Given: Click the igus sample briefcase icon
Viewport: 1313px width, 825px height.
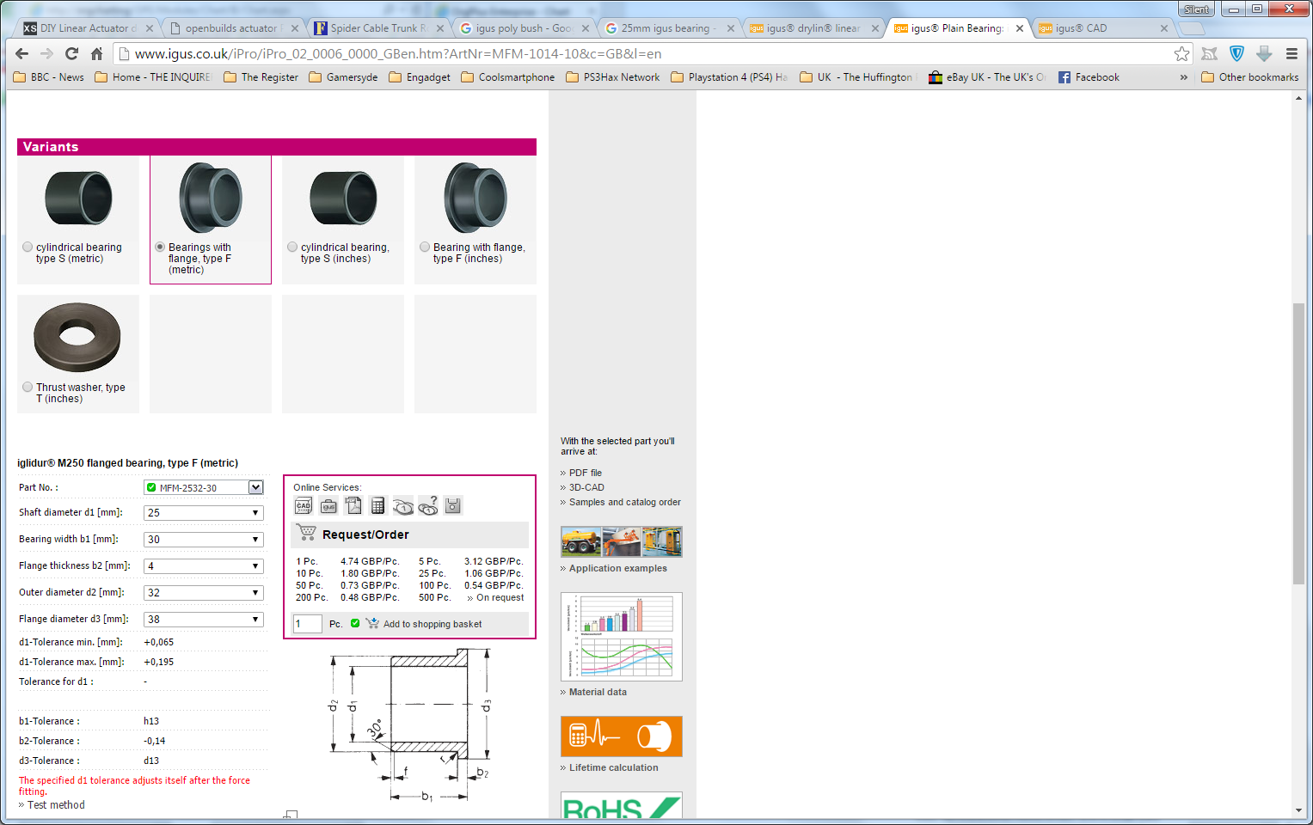Looking at the screenshot, I should pos(328,506).
